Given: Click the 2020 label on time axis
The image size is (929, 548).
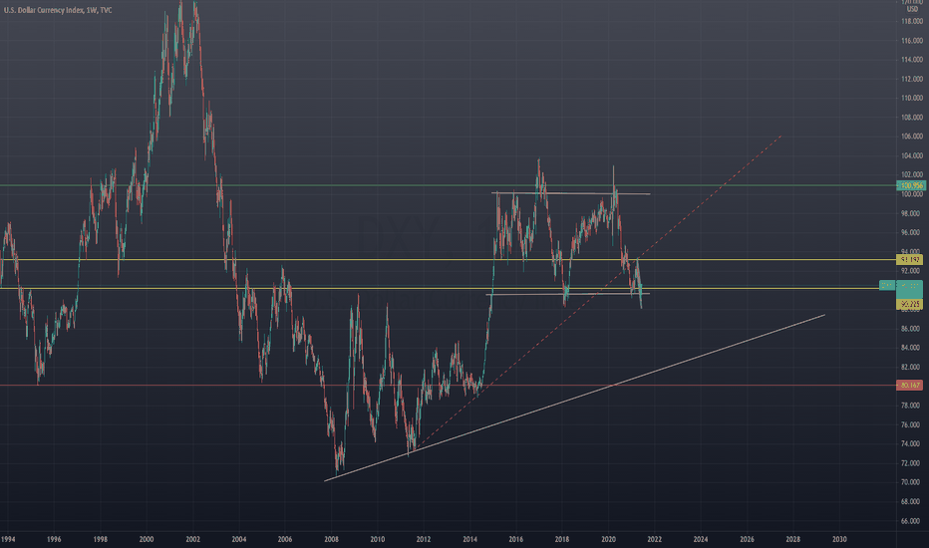Looking at the screenshot, I should tap(608, 539).
